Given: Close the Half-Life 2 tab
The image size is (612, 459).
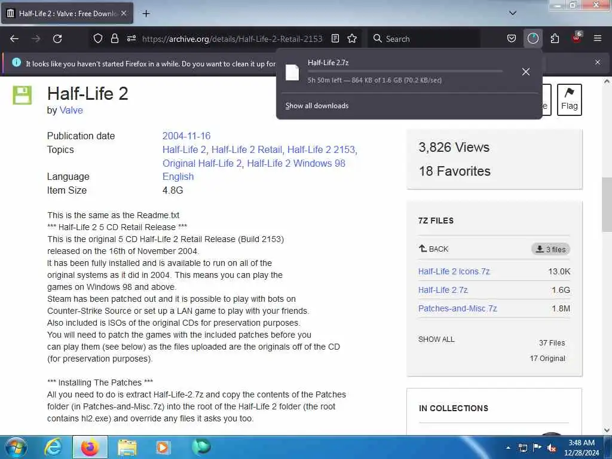Looking at the screenshot, I should click(124, 13).
